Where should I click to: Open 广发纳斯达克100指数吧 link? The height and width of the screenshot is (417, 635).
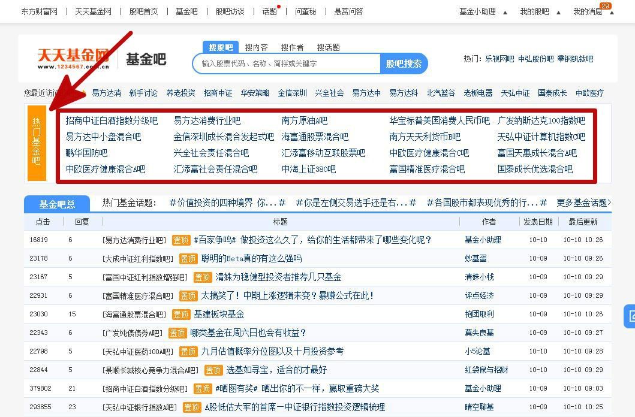[541, 120]
